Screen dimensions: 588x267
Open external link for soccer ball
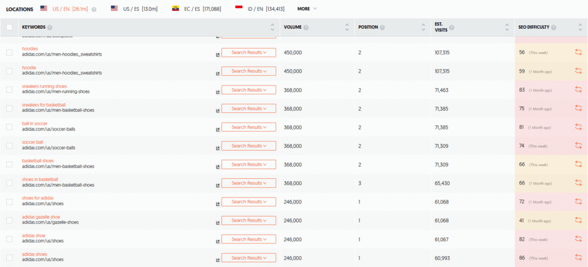click(218, 148)
